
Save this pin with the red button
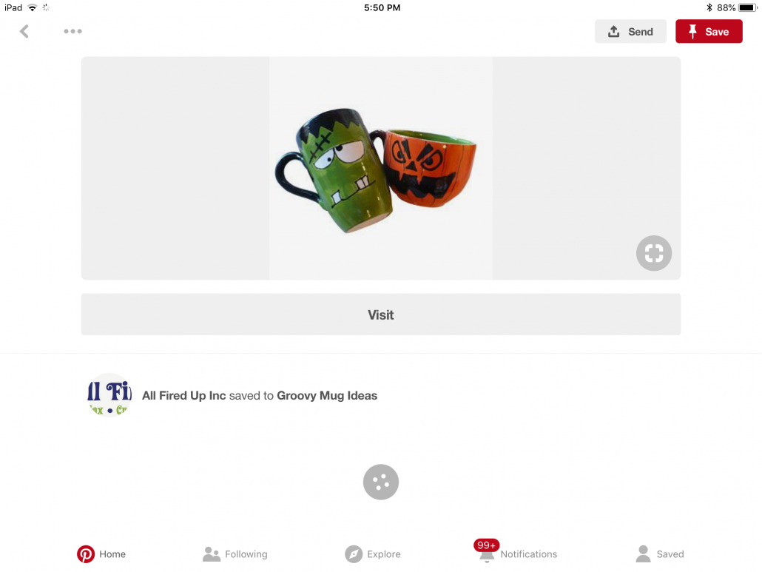coord(709,32)
